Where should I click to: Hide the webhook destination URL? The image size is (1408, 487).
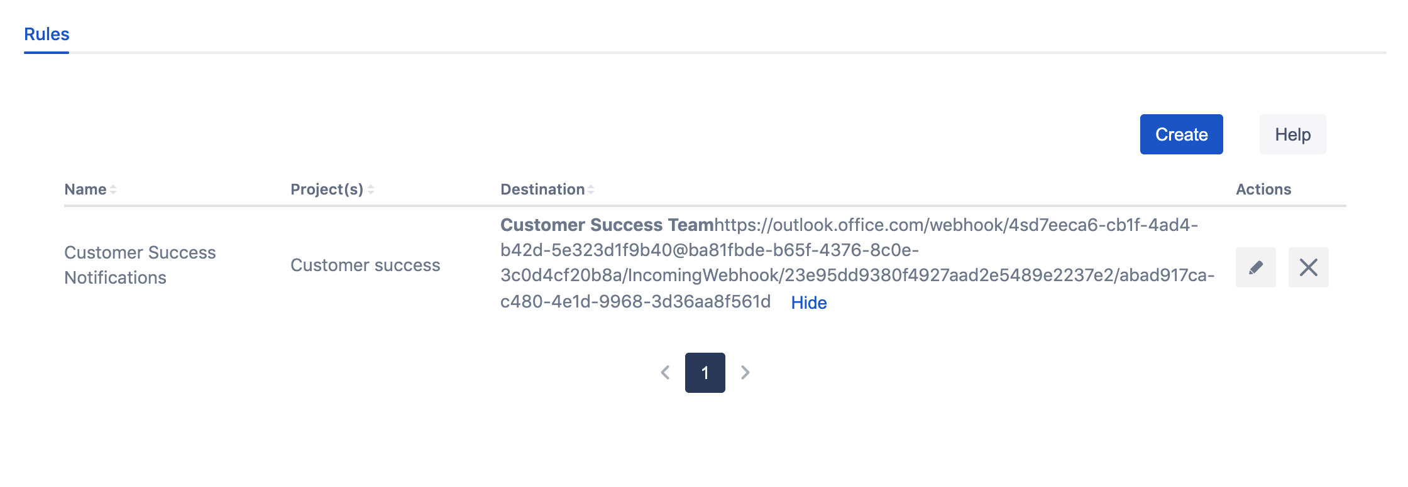[x=808, y=302]
